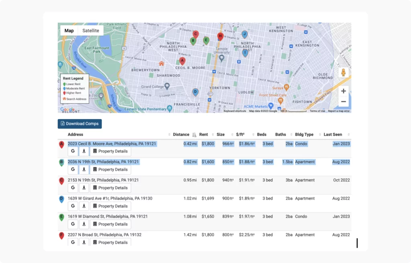
Task: Switch to Map view
Action: click(x=69, y=31)
